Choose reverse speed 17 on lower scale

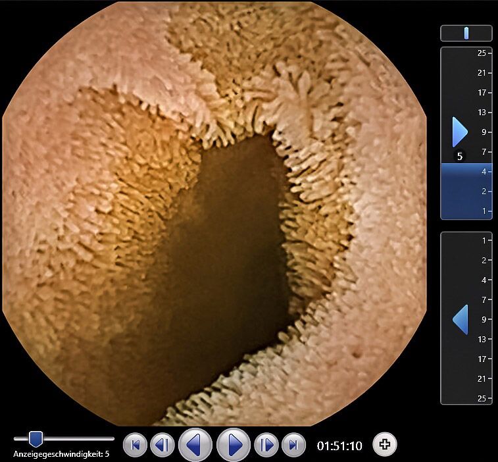[x=482, y=359]
